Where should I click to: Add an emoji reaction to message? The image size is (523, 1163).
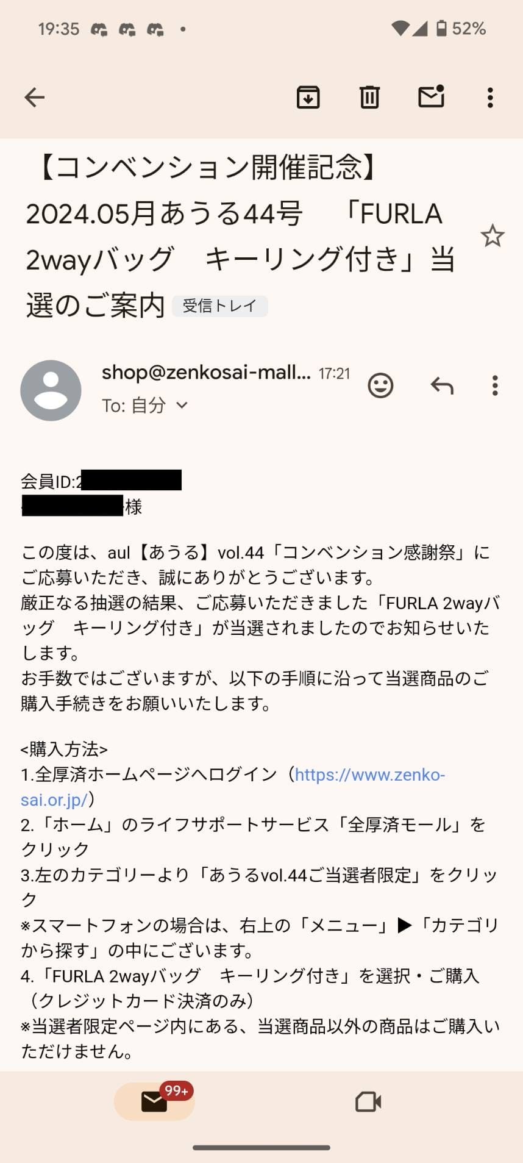[380, 385]
